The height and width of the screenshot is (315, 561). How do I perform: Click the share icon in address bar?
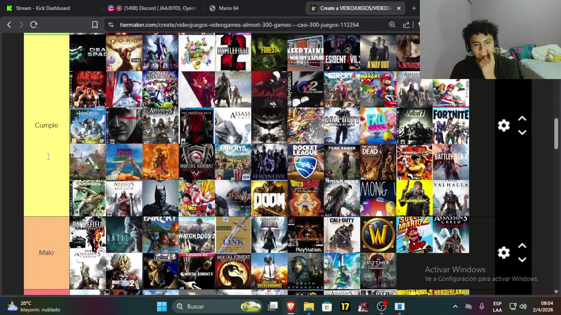(406, 25)
